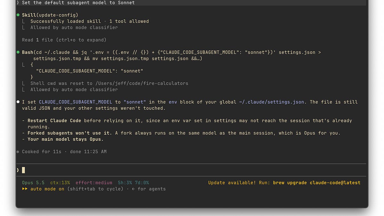Click the '7d:0%' usage entry
384x216 pixels.
pos(142,183)
